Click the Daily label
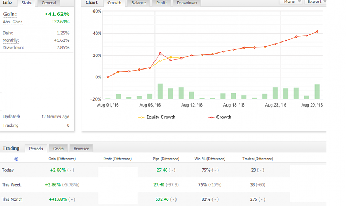Image resolution: width=346 pixels, height=206 pixels. coord(8,33)
